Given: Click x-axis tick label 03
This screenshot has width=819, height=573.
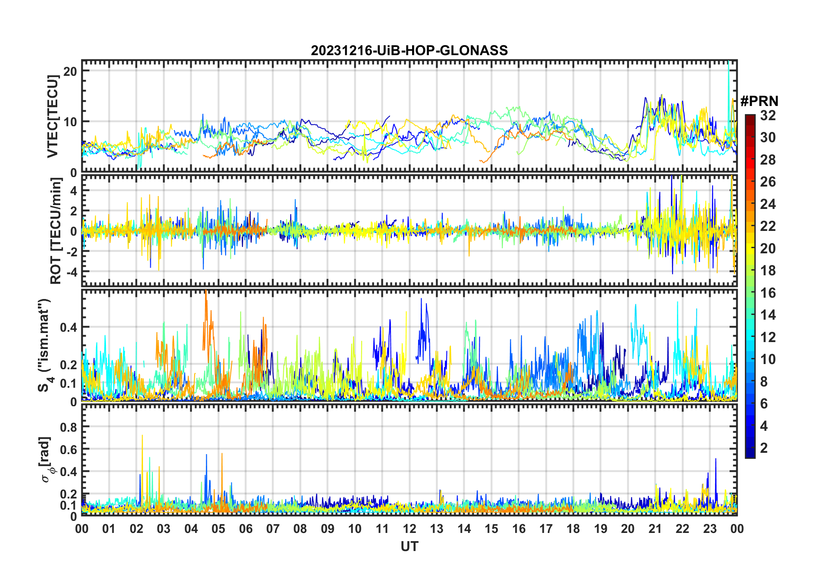Looking at the screenshot, I should pyautogui.click(x=164, y=529).
